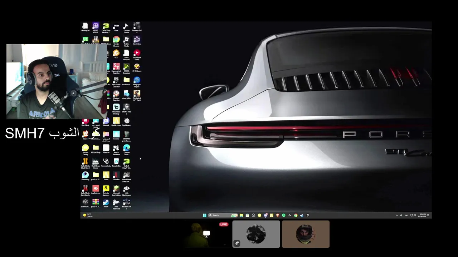Open Minecraft Java Edition desktop shortcut

(116, 191)
